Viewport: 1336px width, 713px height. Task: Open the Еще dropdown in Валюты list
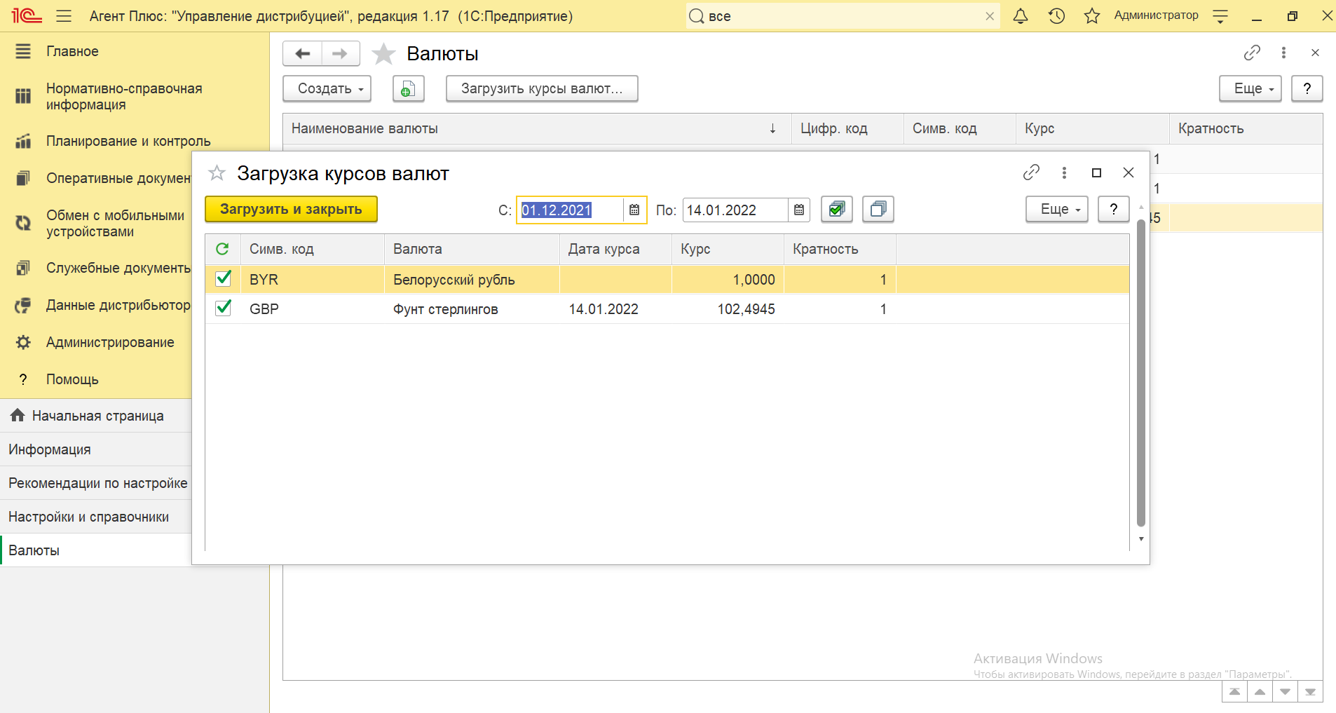[1250, 89]
